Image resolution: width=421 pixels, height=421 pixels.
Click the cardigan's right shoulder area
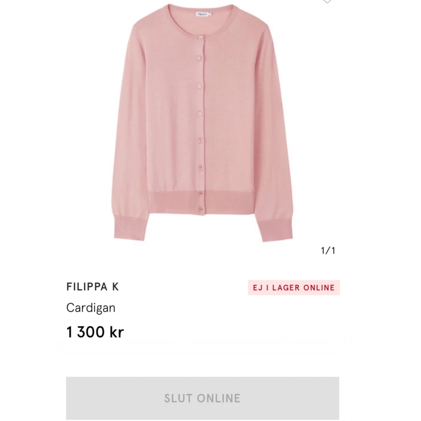coord(255,24)
